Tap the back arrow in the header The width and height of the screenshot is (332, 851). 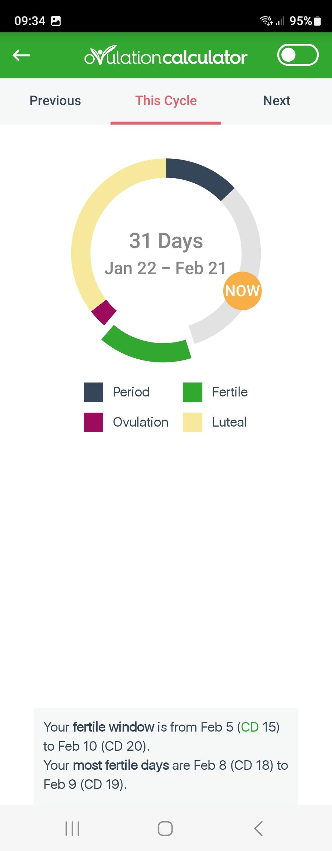click(x=21, y=55)
